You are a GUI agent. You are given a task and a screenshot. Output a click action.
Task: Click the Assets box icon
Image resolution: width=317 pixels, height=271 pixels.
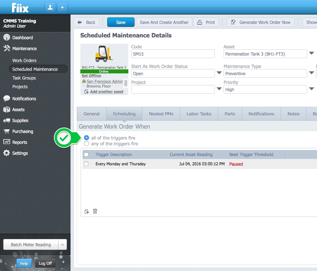click(7, 109)
